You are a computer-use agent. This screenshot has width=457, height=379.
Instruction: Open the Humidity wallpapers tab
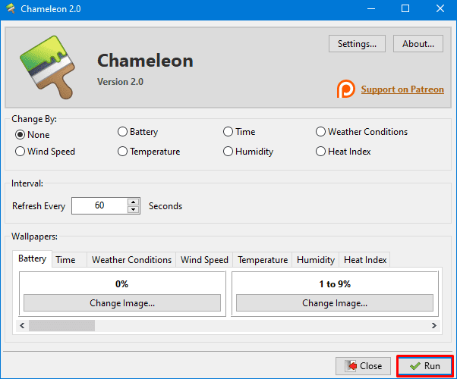pos(316,260)
